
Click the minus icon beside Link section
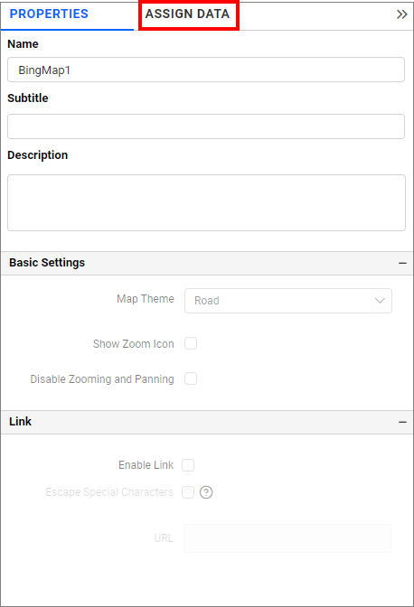[x=402, y=422]
